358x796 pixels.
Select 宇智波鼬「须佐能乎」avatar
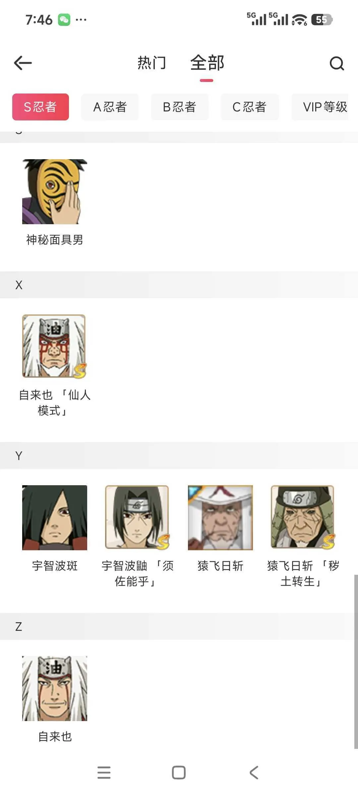(138, 518)
